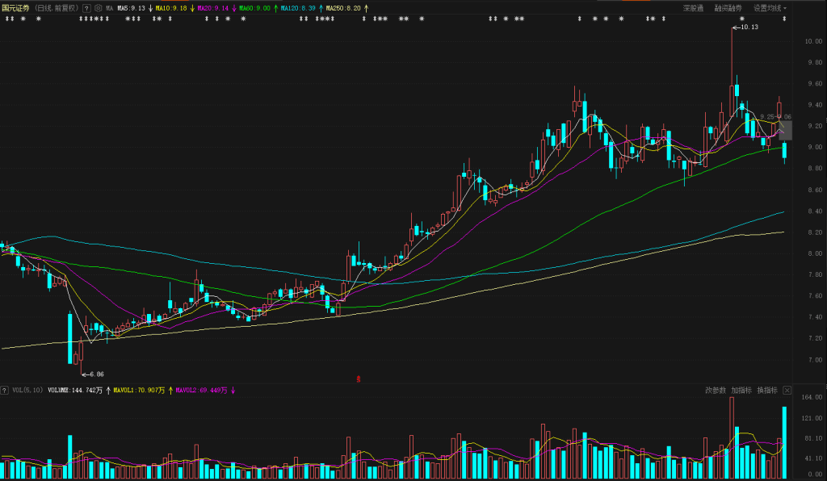Click the MA60 green legend label
This screenshot has width=827, height=481.
tap(254, 8)
